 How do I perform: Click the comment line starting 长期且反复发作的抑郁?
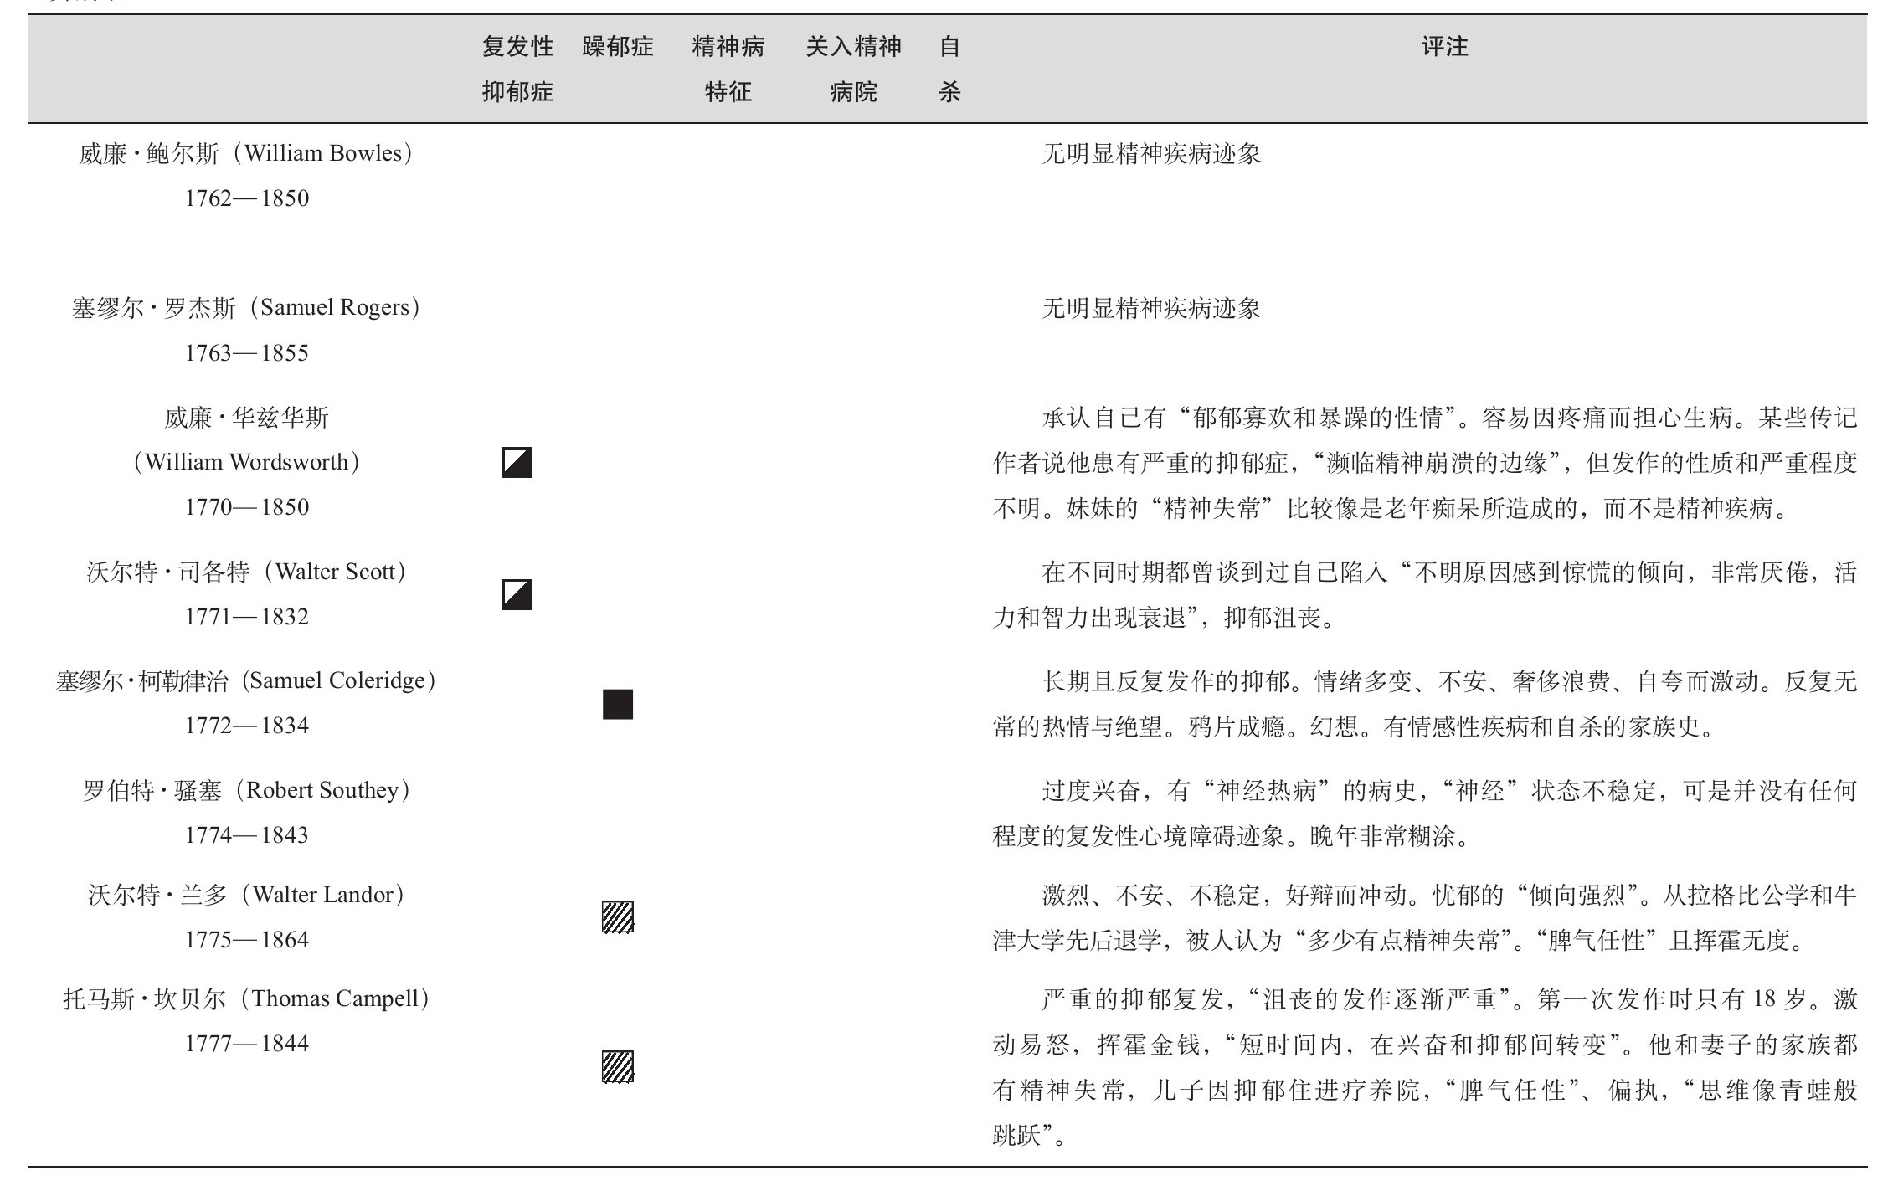tap(1449, 682)
